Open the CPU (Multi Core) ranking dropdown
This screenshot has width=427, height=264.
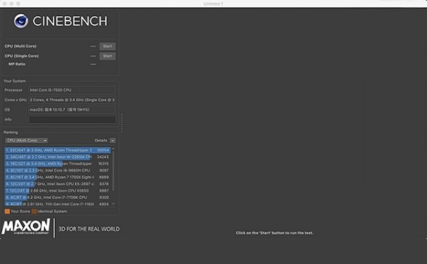(x=26, y=141)
